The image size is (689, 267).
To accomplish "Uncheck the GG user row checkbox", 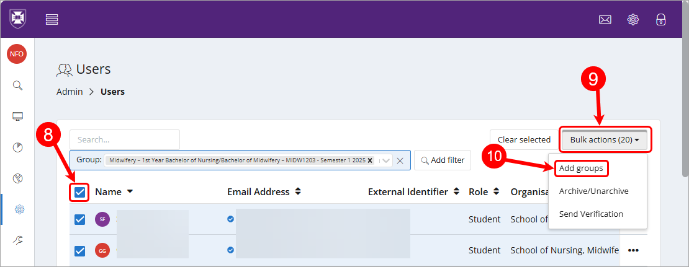I will coord(80,250).
